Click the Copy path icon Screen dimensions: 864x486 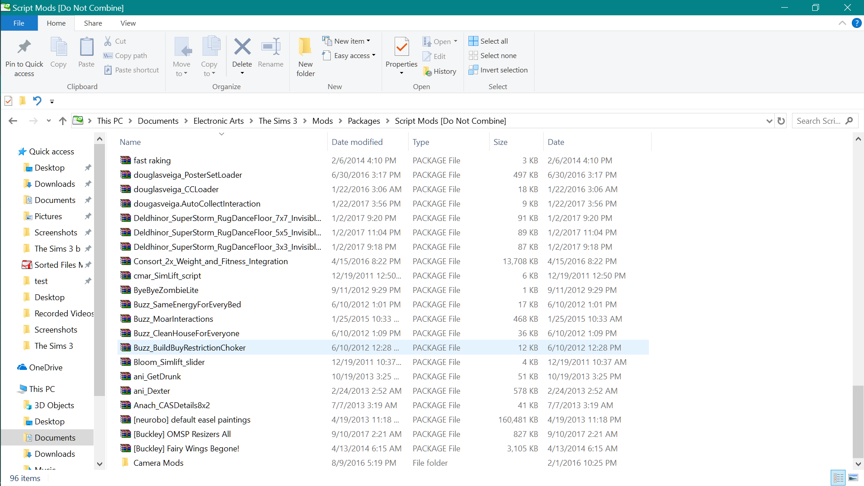coord(108,55)
